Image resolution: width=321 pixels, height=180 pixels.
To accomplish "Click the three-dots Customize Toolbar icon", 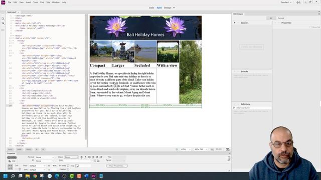I will [x=3, y=30].
